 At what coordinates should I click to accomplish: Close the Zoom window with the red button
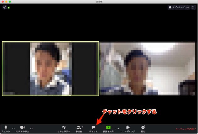tap(3, 2)
